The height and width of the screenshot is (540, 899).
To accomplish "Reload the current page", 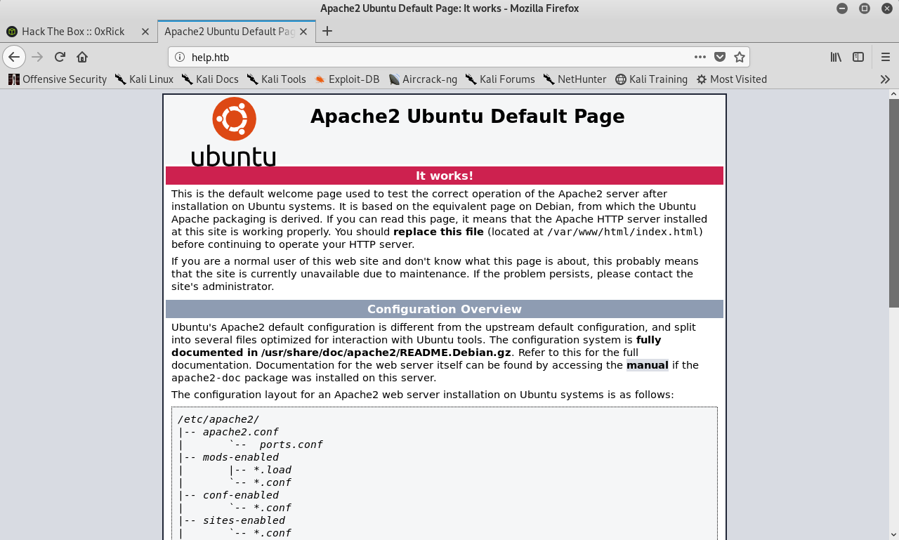I will tap(60, 57).
